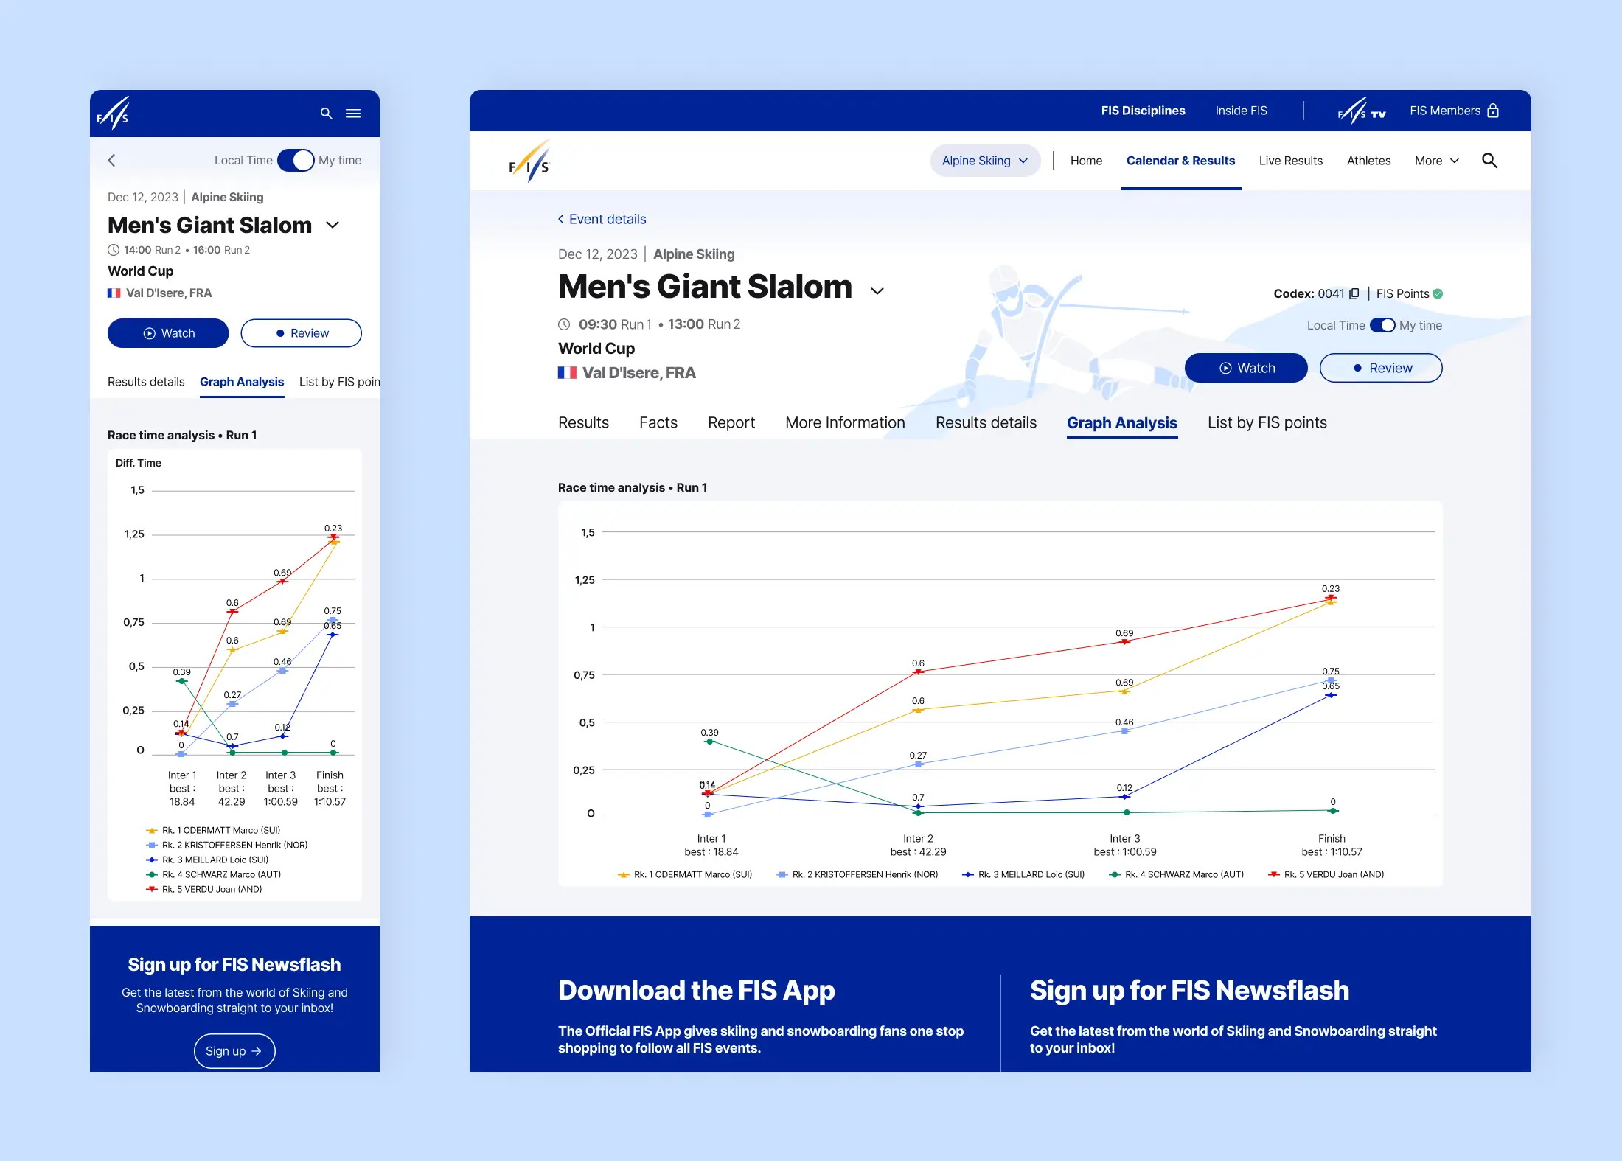Open More Information tab
This screenshot has width=1622, height=1161.
[x=845, y=422]
